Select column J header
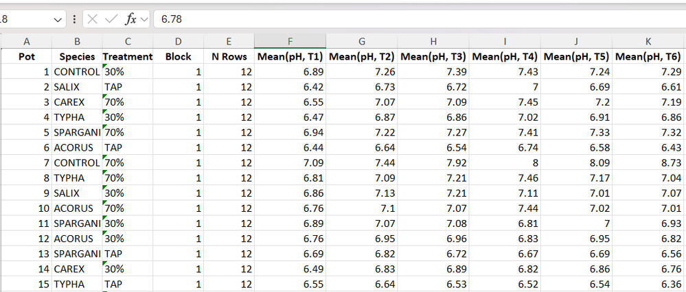Viewport: 686px width, 292px height. pyautogui.click(x=577, y=41)
